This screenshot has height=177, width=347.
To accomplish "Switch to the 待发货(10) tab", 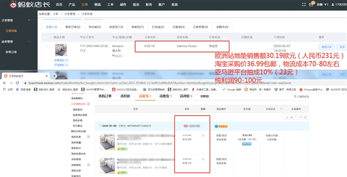I will (116, 27).
